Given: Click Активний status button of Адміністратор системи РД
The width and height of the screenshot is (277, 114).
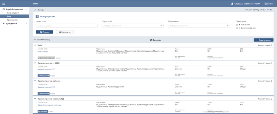Looking at the screenshot, I should coord(43,111).
